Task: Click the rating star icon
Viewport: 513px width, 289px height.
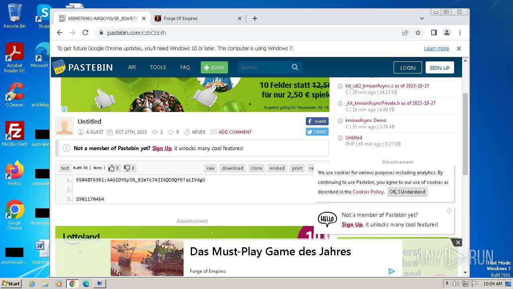Action: tap(171, 132)
